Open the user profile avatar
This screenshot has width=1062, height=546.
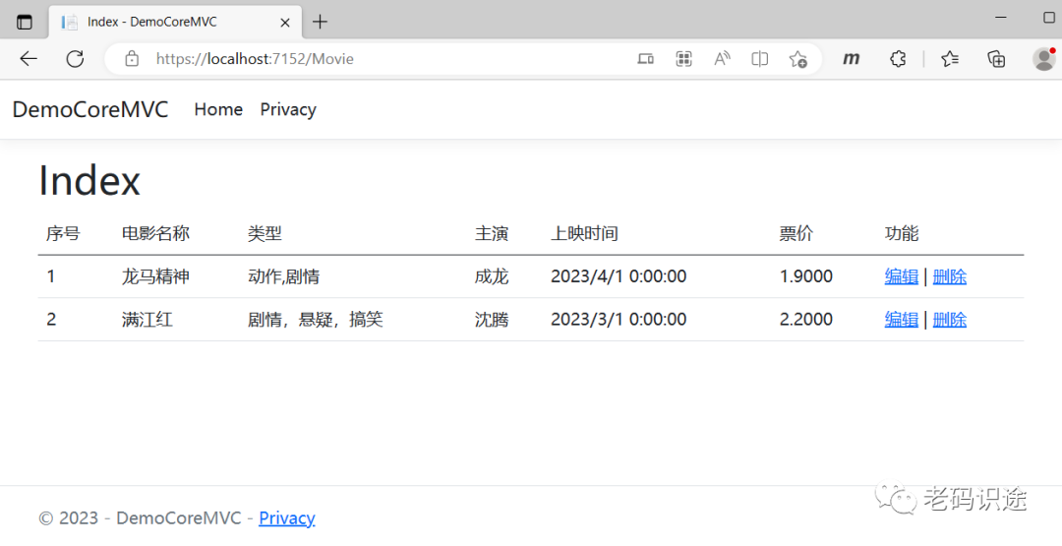pyautogui.click(x=1043, y=59)
